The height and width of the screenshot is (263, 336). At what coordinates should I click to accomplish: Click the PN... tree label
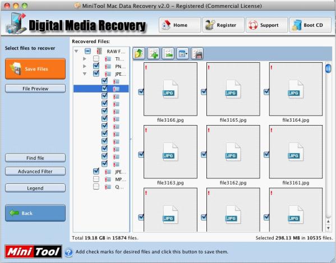click(x=120, y=67)
